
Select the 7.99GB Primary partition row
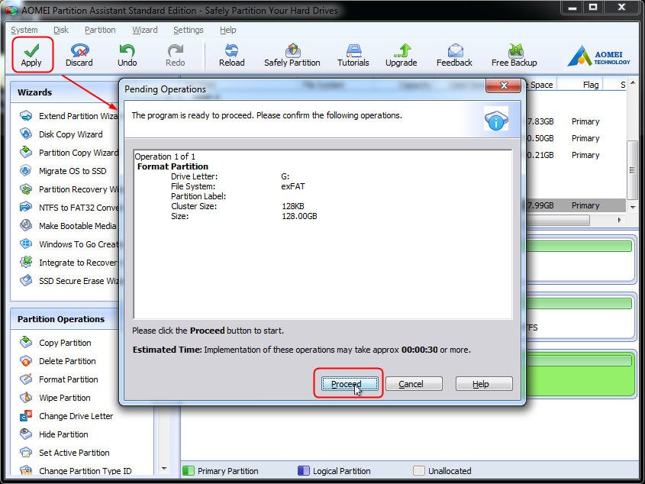pyautogui.click(x=576, y=205)
